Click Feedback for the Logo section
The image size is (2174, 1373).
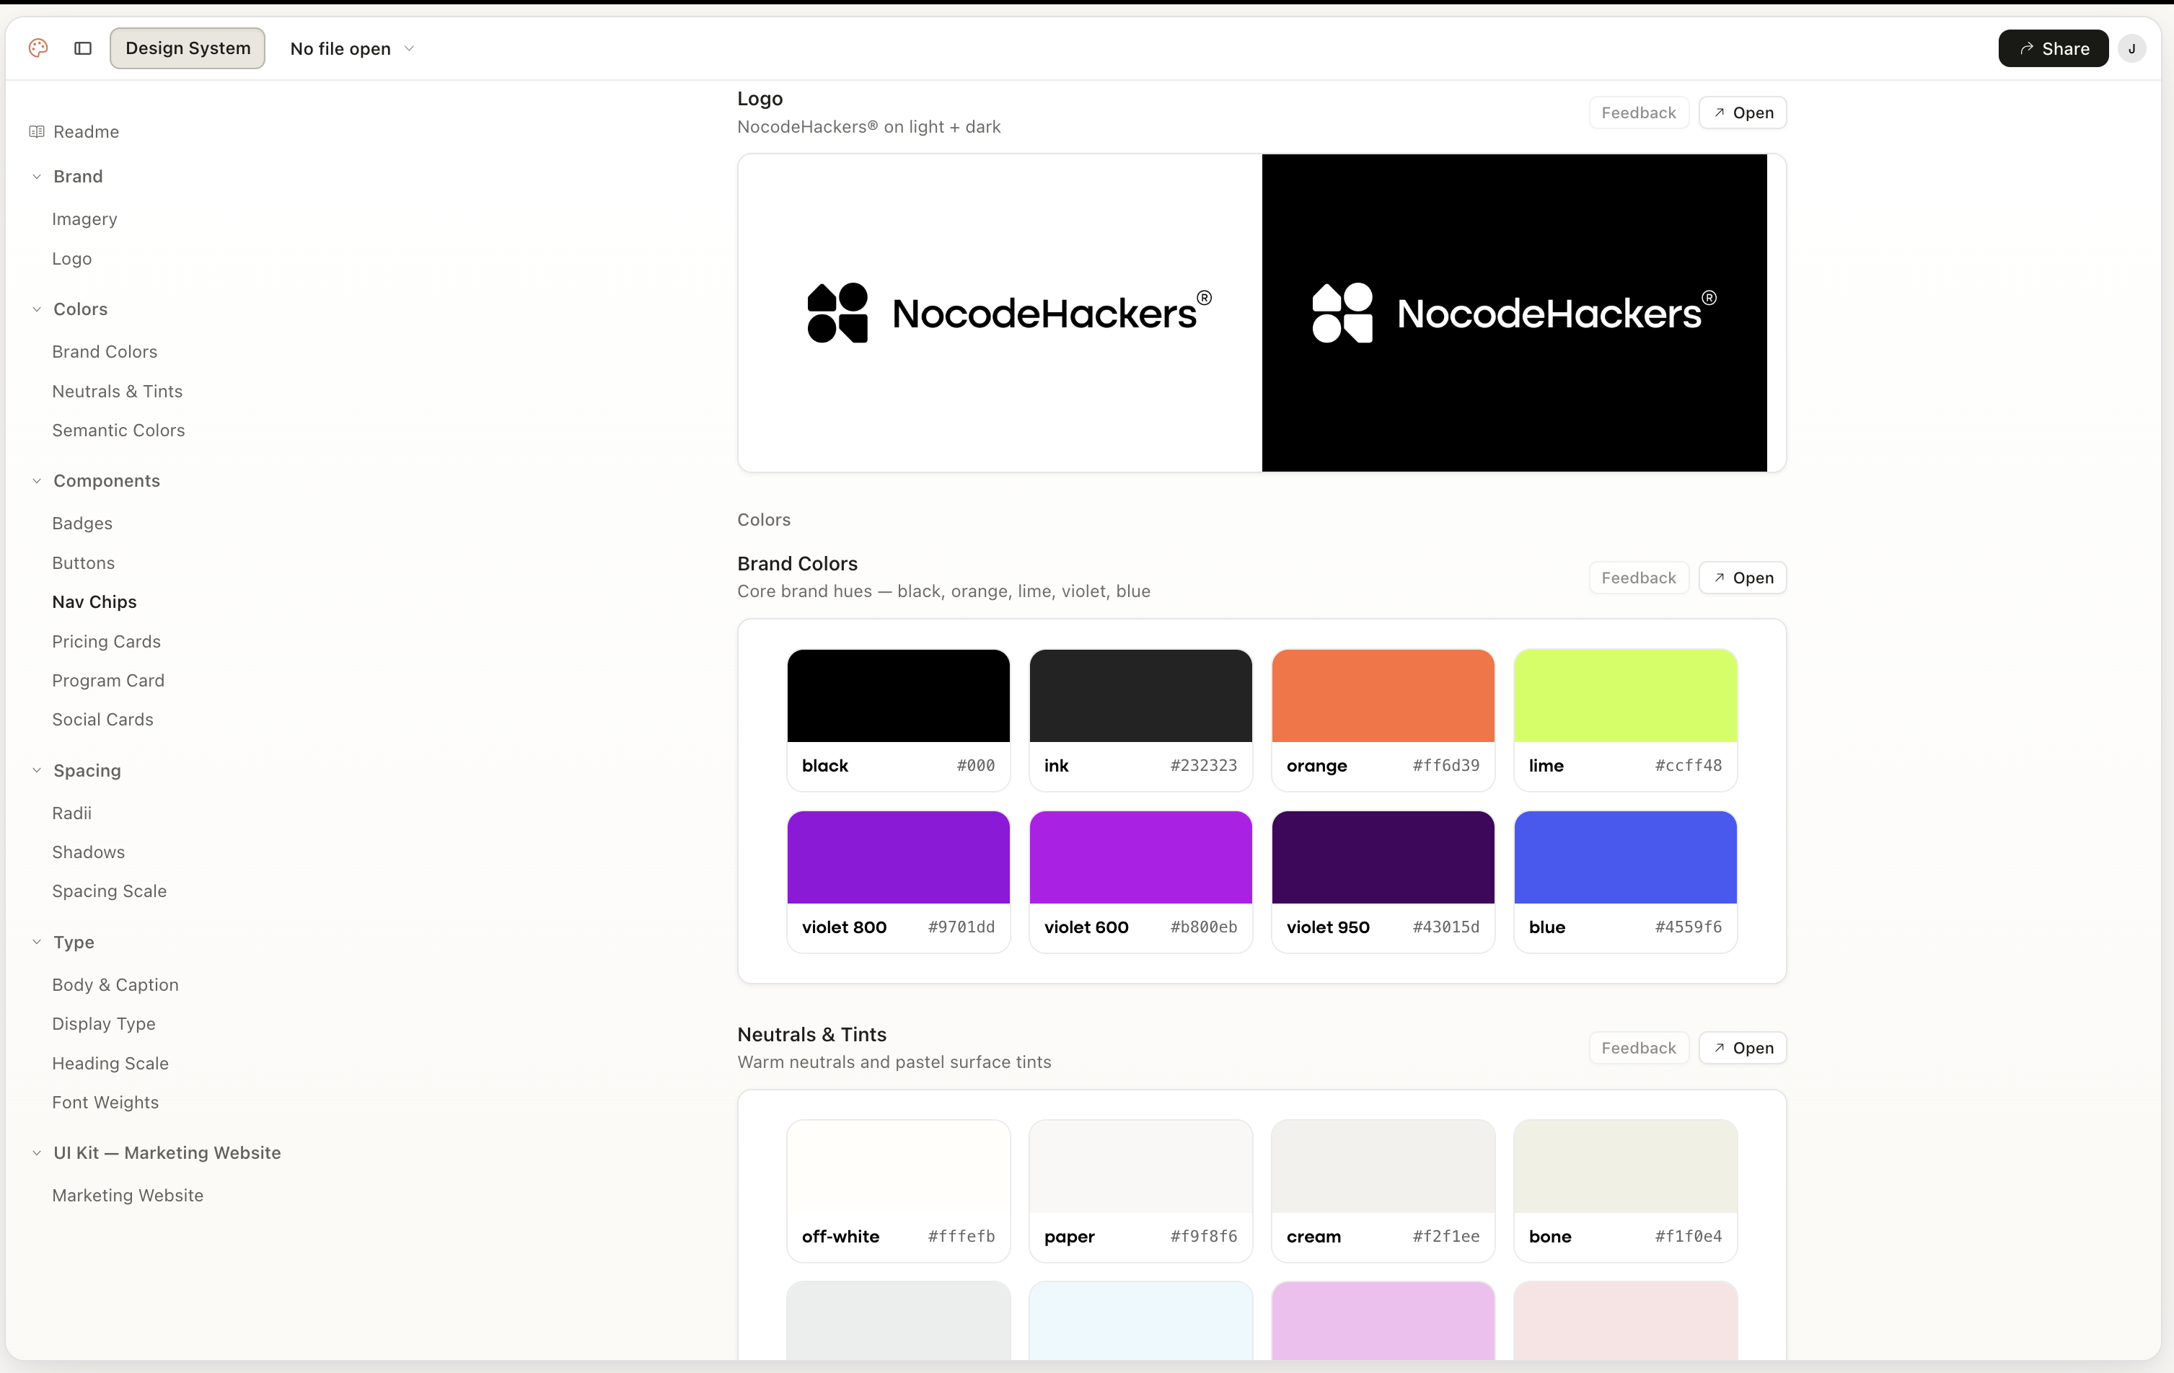click(1639, 112)
